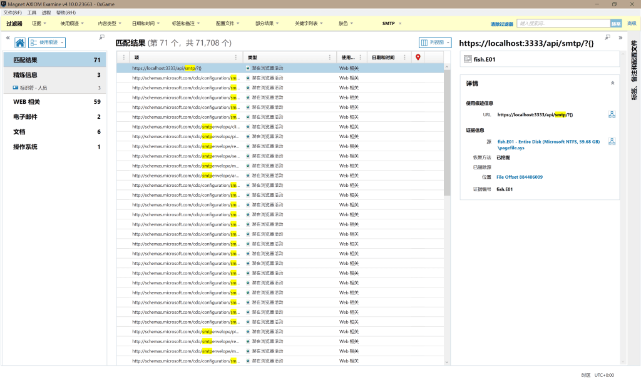This screenshot has width=641, height=385.
Task: Open the 工具 menu
Action: pos(31,12)
